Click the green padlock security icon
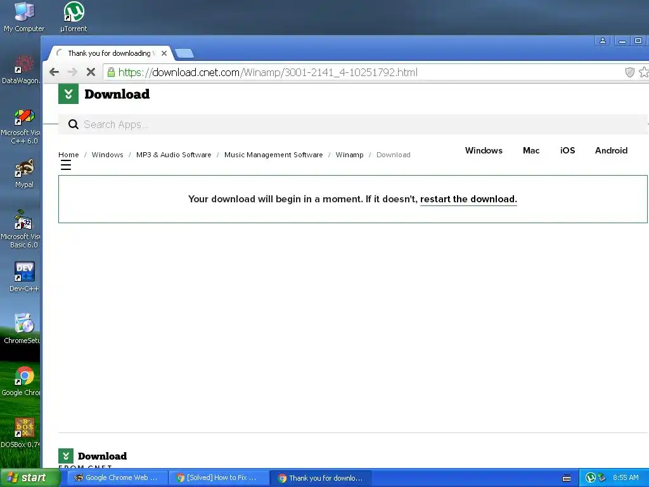 111,72
